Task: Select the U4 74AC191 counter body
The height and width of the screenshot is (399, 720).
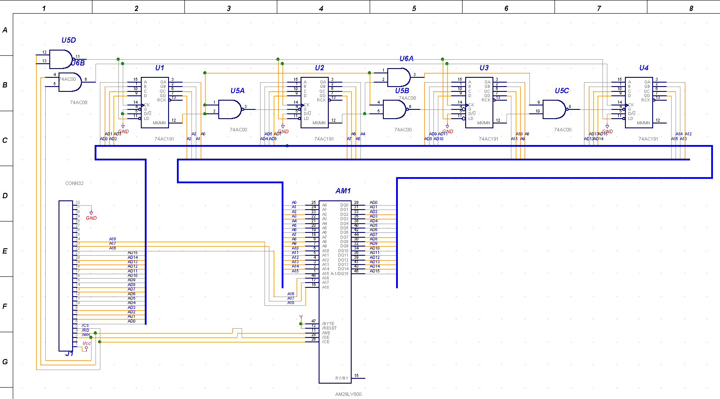Action: pyautogui.click(x=639, y=103)
